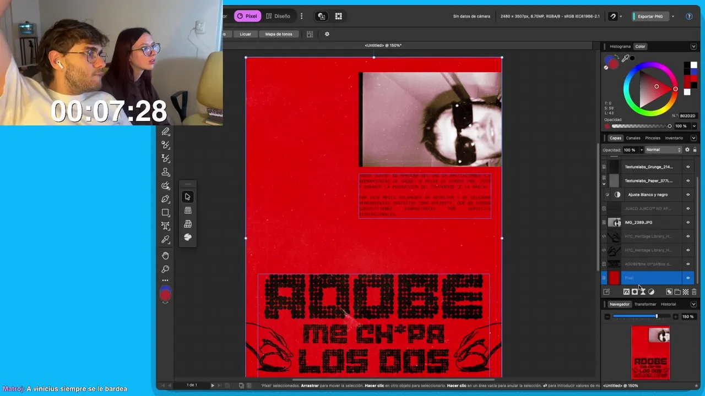Open layer panel gear options
The width and height of the screenshot is (705, 396).
[687, 150]
